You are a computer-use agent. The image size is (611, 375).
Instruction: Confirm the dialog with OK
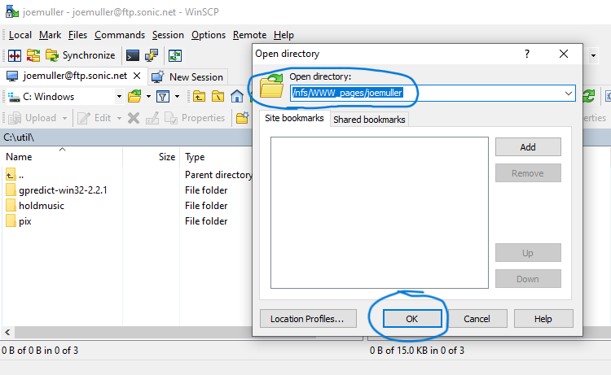point(412,319)
